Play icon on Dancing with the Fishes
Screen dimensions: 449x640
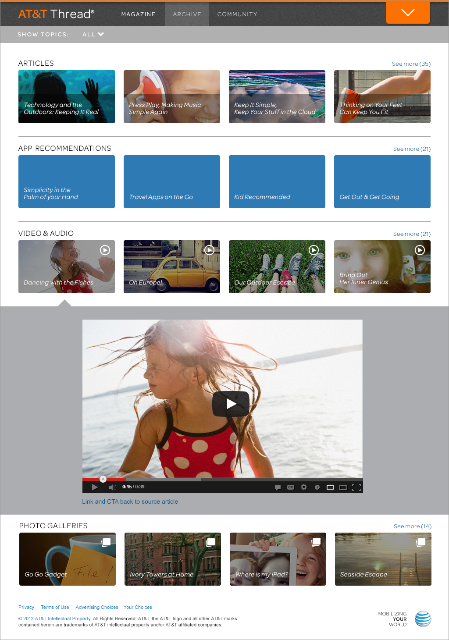(105, 250)
